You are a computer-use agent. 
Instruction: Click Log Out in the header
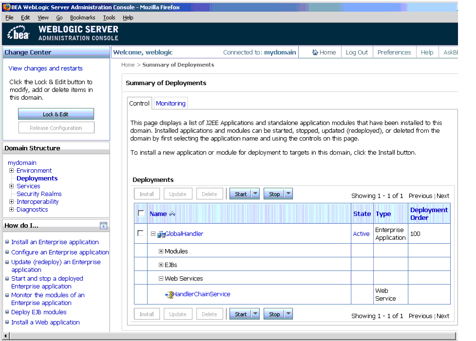pos(357,52)
